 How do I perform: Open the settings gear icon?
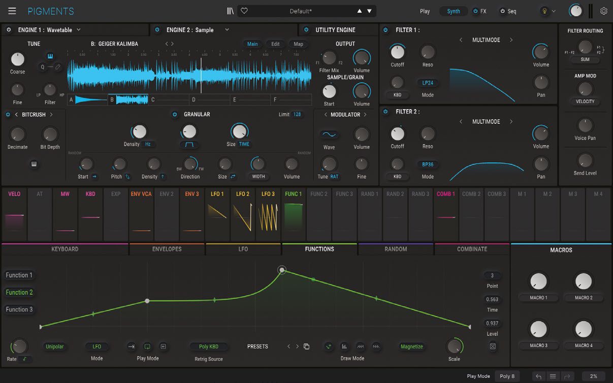(603, 11)
